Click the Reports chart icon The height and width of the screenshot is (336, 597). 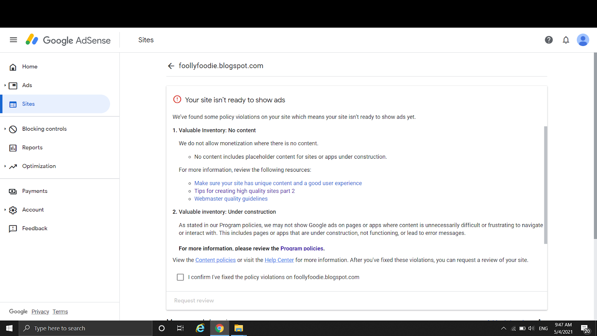(13, 148)
